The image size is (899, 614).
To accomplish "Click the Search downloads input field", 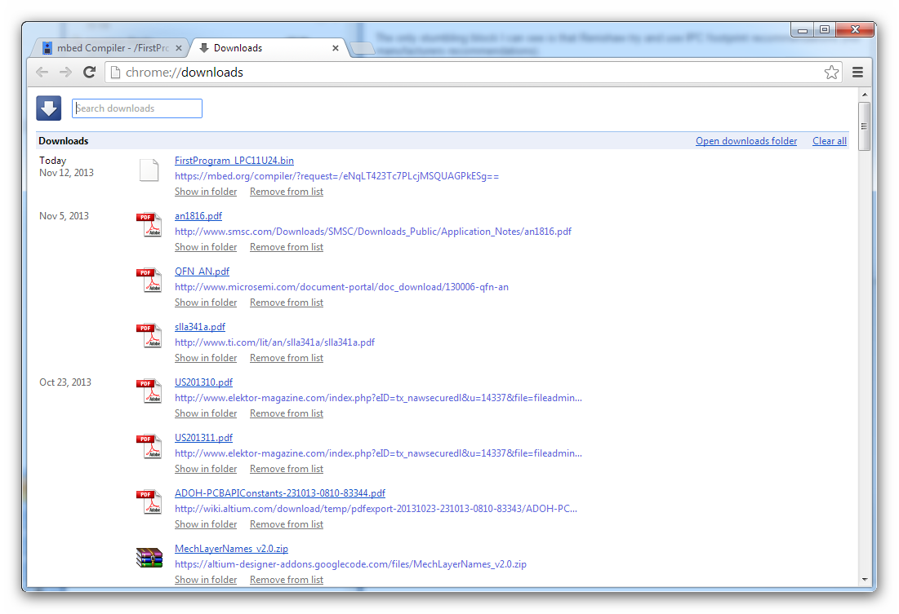I will pos(137,108).
